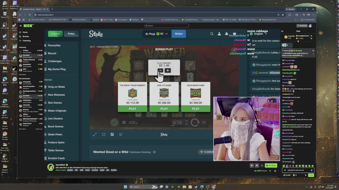This screenshot has height=190, width=339.
Task: Increase the play amount with plus button
Action: (x=167, y=70)
